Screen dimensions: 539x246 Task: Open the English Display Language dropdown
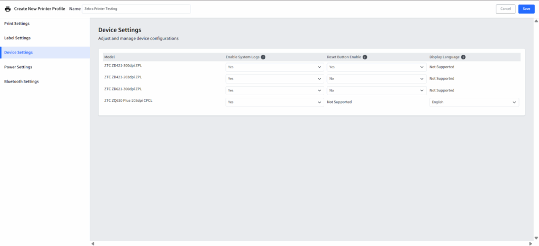[474, 102]
